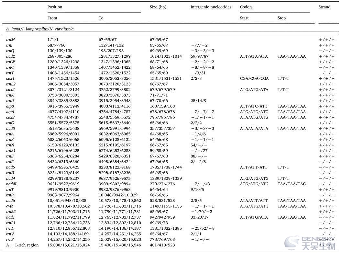Select the "A + T-rich region" label
Image resolution: width=342 pixels, height=253 pixels.
22,245
